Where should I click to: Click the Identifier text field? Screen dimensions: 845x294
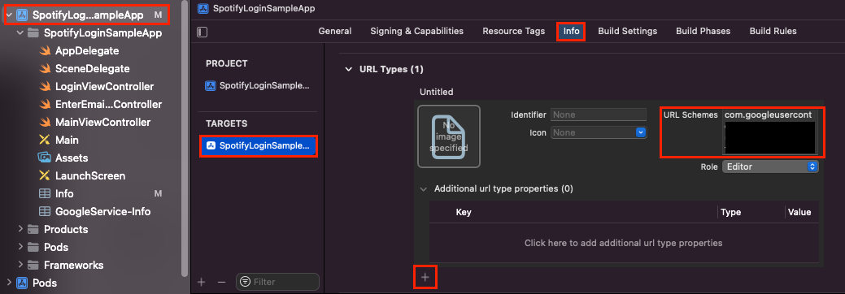pyautogui.click(x=599, y=115)
